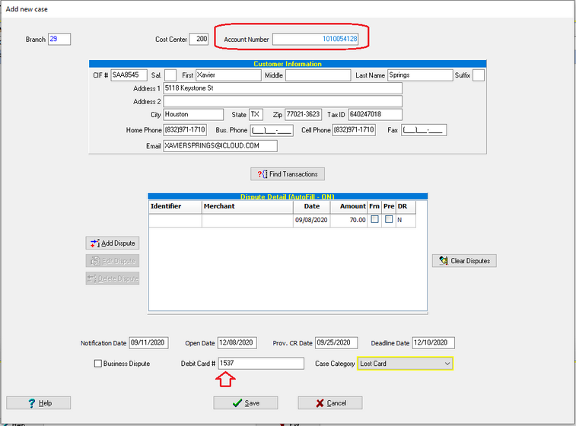Click the Last Name field

419,75
